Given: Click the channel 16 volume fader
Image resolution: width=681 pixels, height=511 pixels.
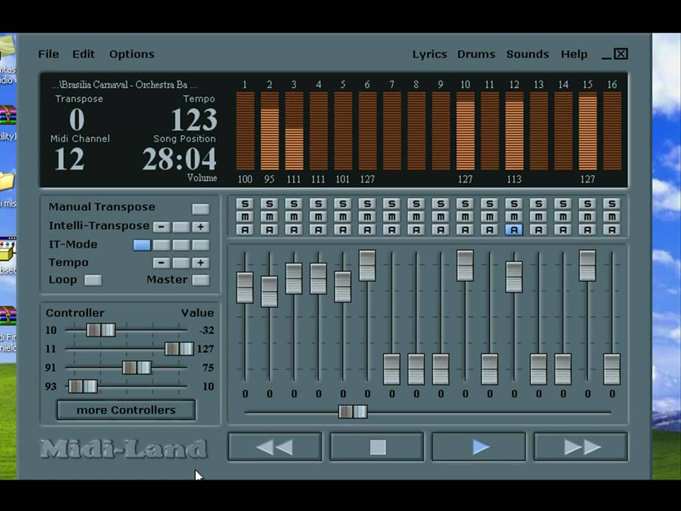Looking at the screenshot, I should [x=612, y=369].
